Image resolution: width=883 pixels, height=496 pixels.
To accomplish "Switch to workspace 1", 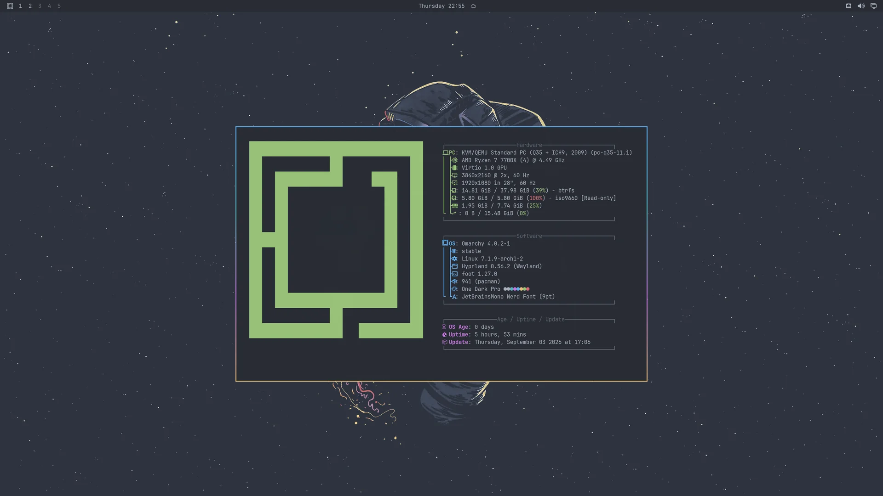I will 20,6.
